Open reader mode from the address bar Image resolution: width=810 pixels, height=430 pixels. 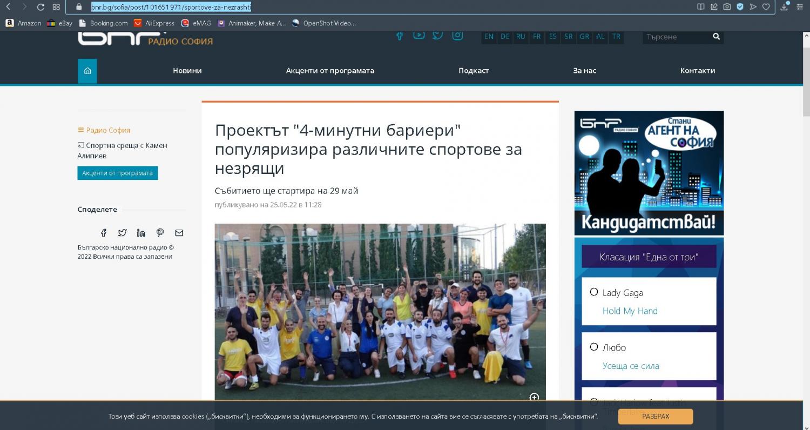(701, 7)
